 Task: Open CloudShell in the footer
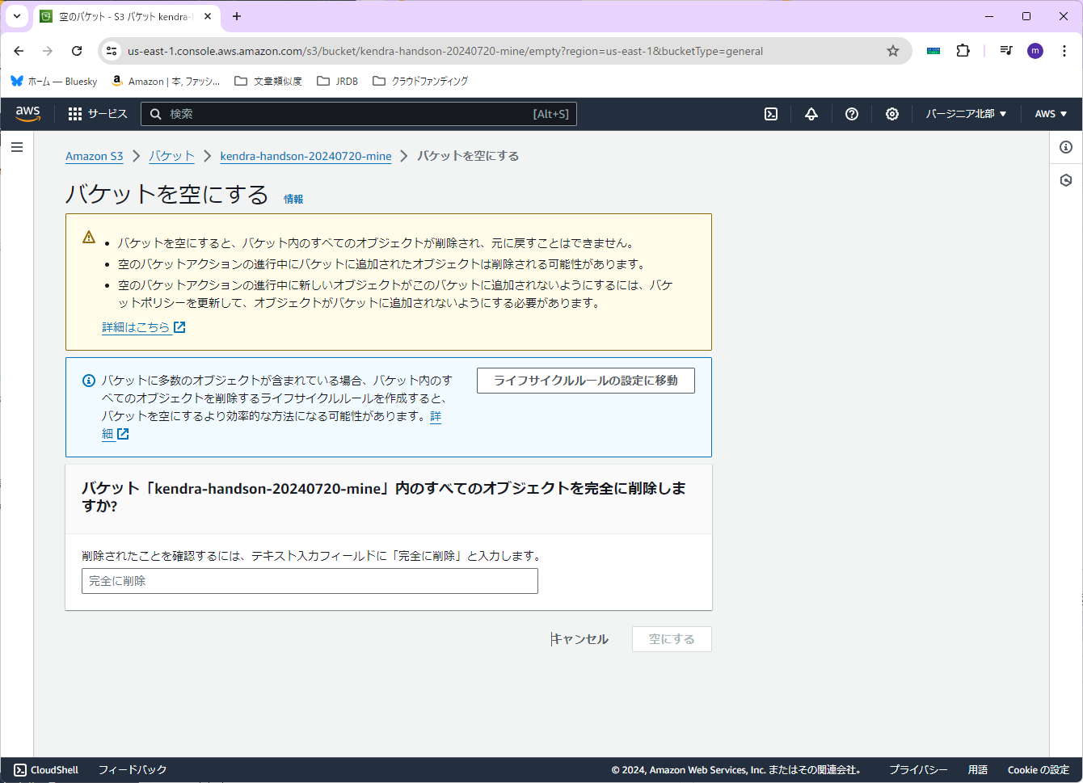(46, 770)
